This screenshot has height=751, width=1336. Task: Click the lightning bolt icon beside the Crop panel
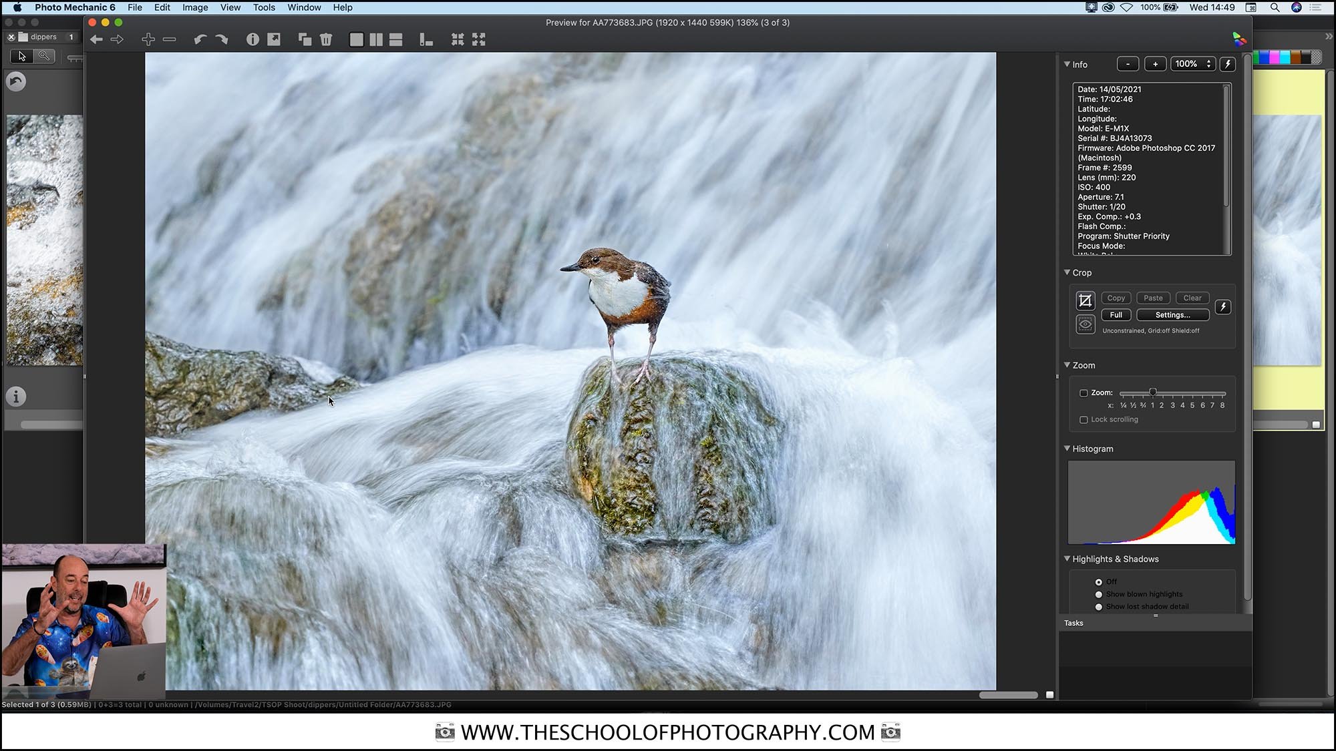click(1223, 306)
